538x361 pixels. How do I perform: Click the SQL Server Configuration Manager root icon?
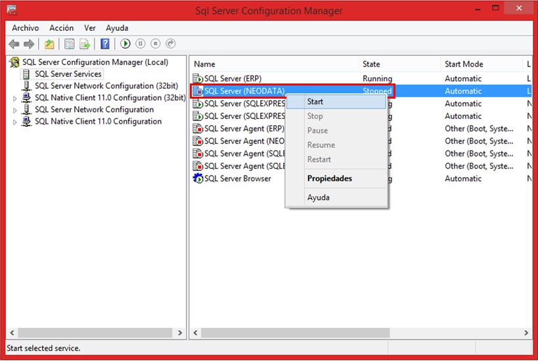pyautogui.click(x=14, y=62)
